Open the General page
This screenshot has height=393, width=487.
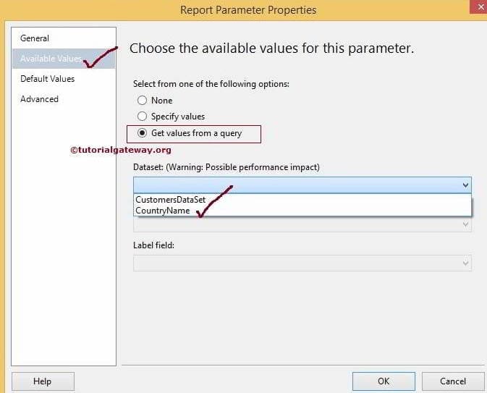35,38
